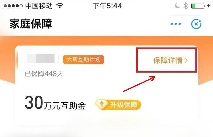Tap the Do Not Disturb moon icon
This screenshot has width=213, height=137.
click(x=177, y=6)
